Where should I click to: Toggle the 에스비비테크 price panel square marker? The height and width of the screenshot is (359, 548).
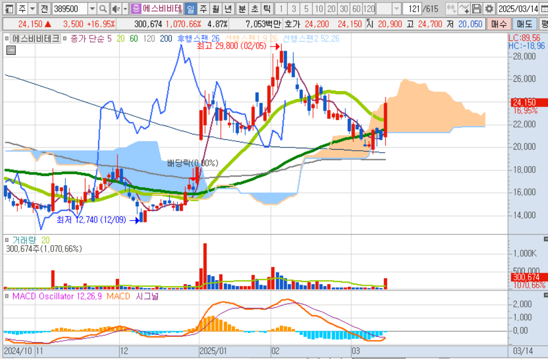7,38
